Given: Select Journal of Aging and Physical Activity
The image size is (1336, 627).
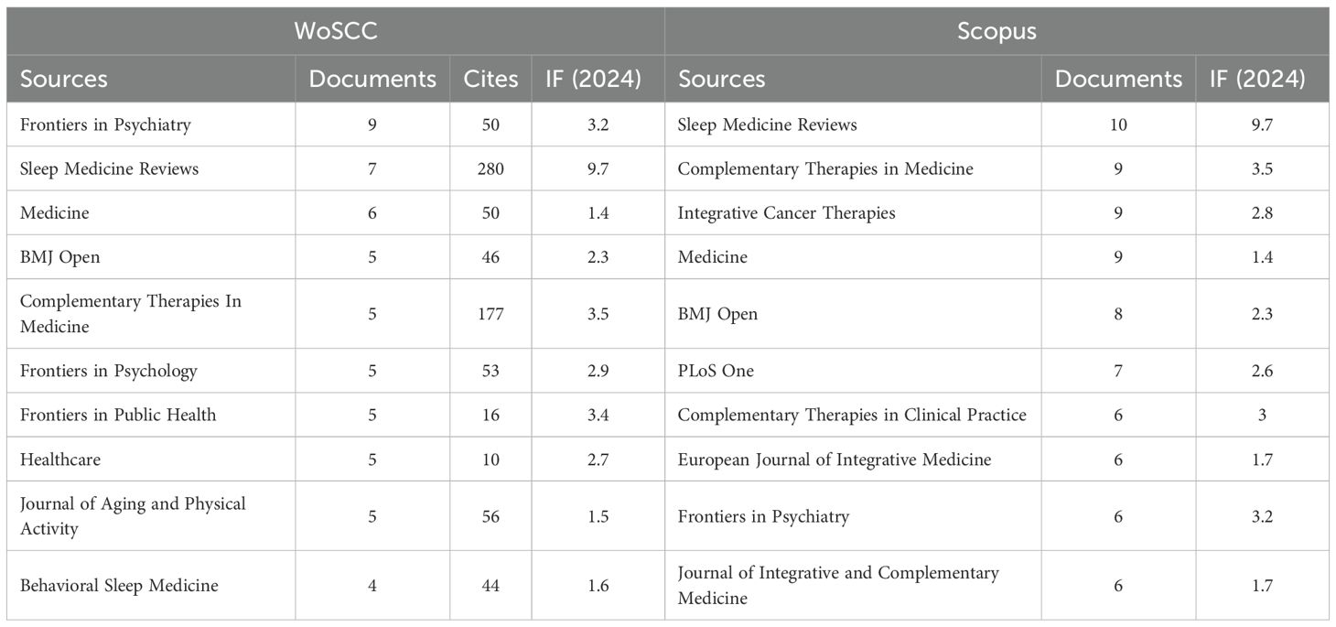Looking at the screenshot, I should pos(133,515).
